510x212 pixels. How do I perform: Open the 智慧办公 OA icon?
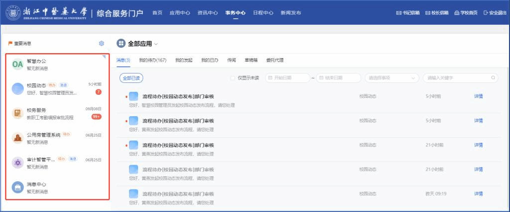(x=17, y=65)
